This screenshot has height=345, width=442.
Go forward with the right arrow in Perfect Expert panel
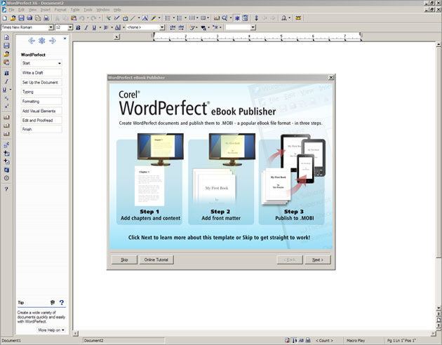point(53,41)
